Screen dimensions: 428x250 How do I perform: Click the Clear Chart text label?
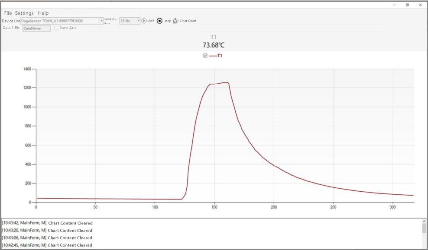pos(188,21)
